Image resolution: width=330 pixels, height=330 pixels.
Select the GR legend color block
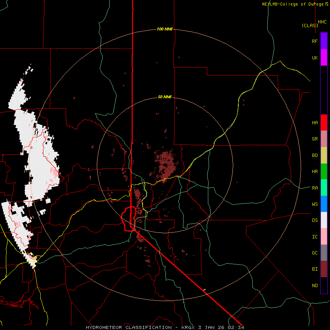[x=324, y=139]
